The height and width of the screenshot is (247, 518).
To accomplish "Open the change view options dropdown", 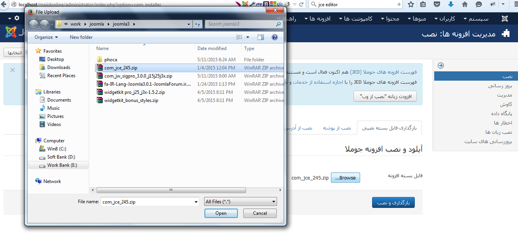I will pos(248,37).
